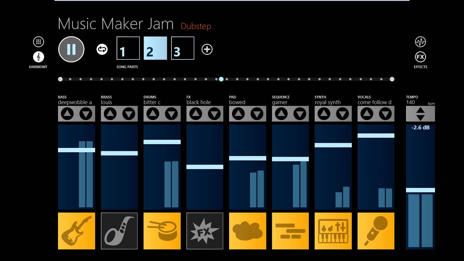The height and width of the screenshot is (261, 464).
Task: Click the 'gamer' loop name
Action: click(x=279, y=102)
